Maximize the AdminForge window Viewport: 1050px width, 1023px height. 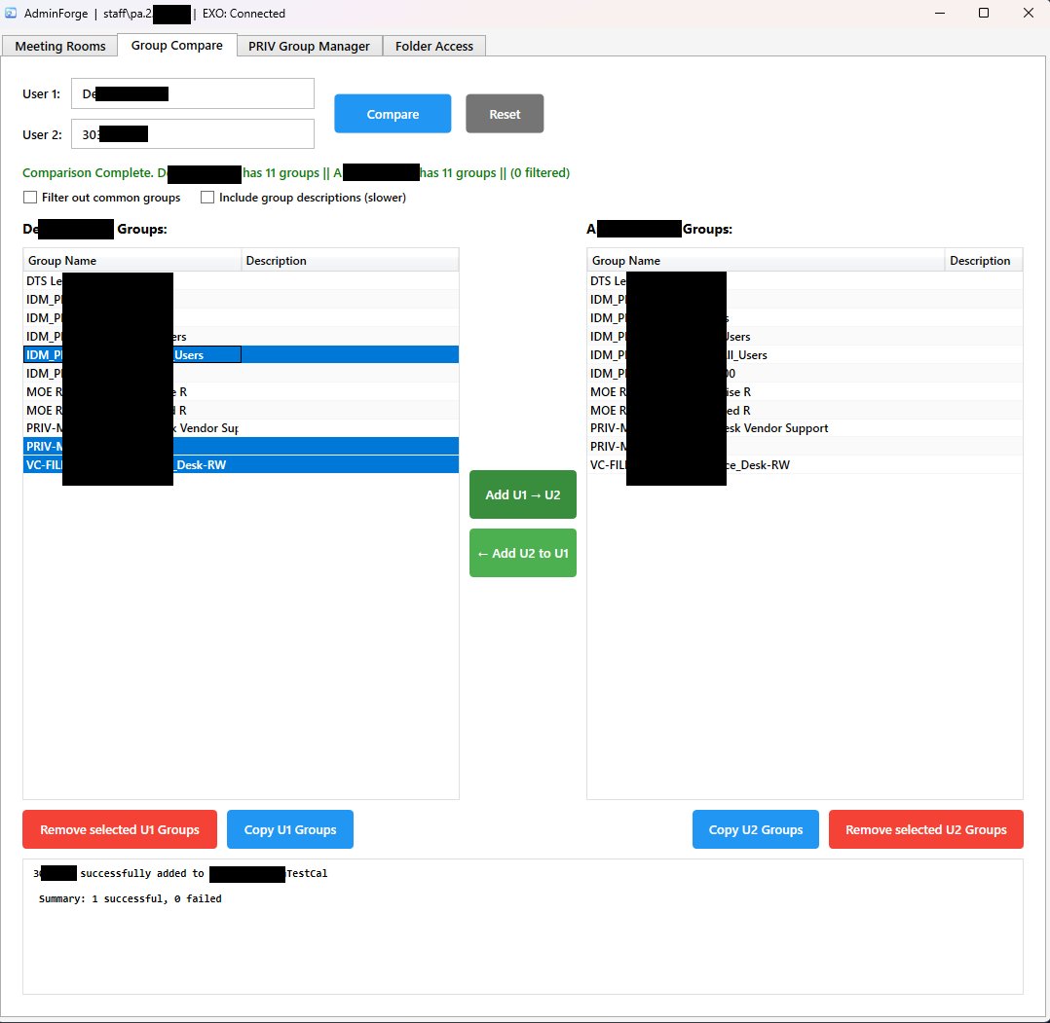coord(984,13)
